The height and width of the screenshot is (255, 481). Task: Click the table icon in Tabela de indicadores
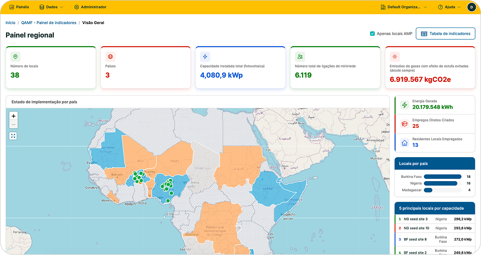[424, 33]
